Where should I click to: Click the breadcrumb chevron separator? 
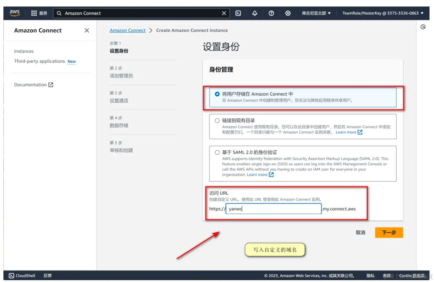(151, 30)
